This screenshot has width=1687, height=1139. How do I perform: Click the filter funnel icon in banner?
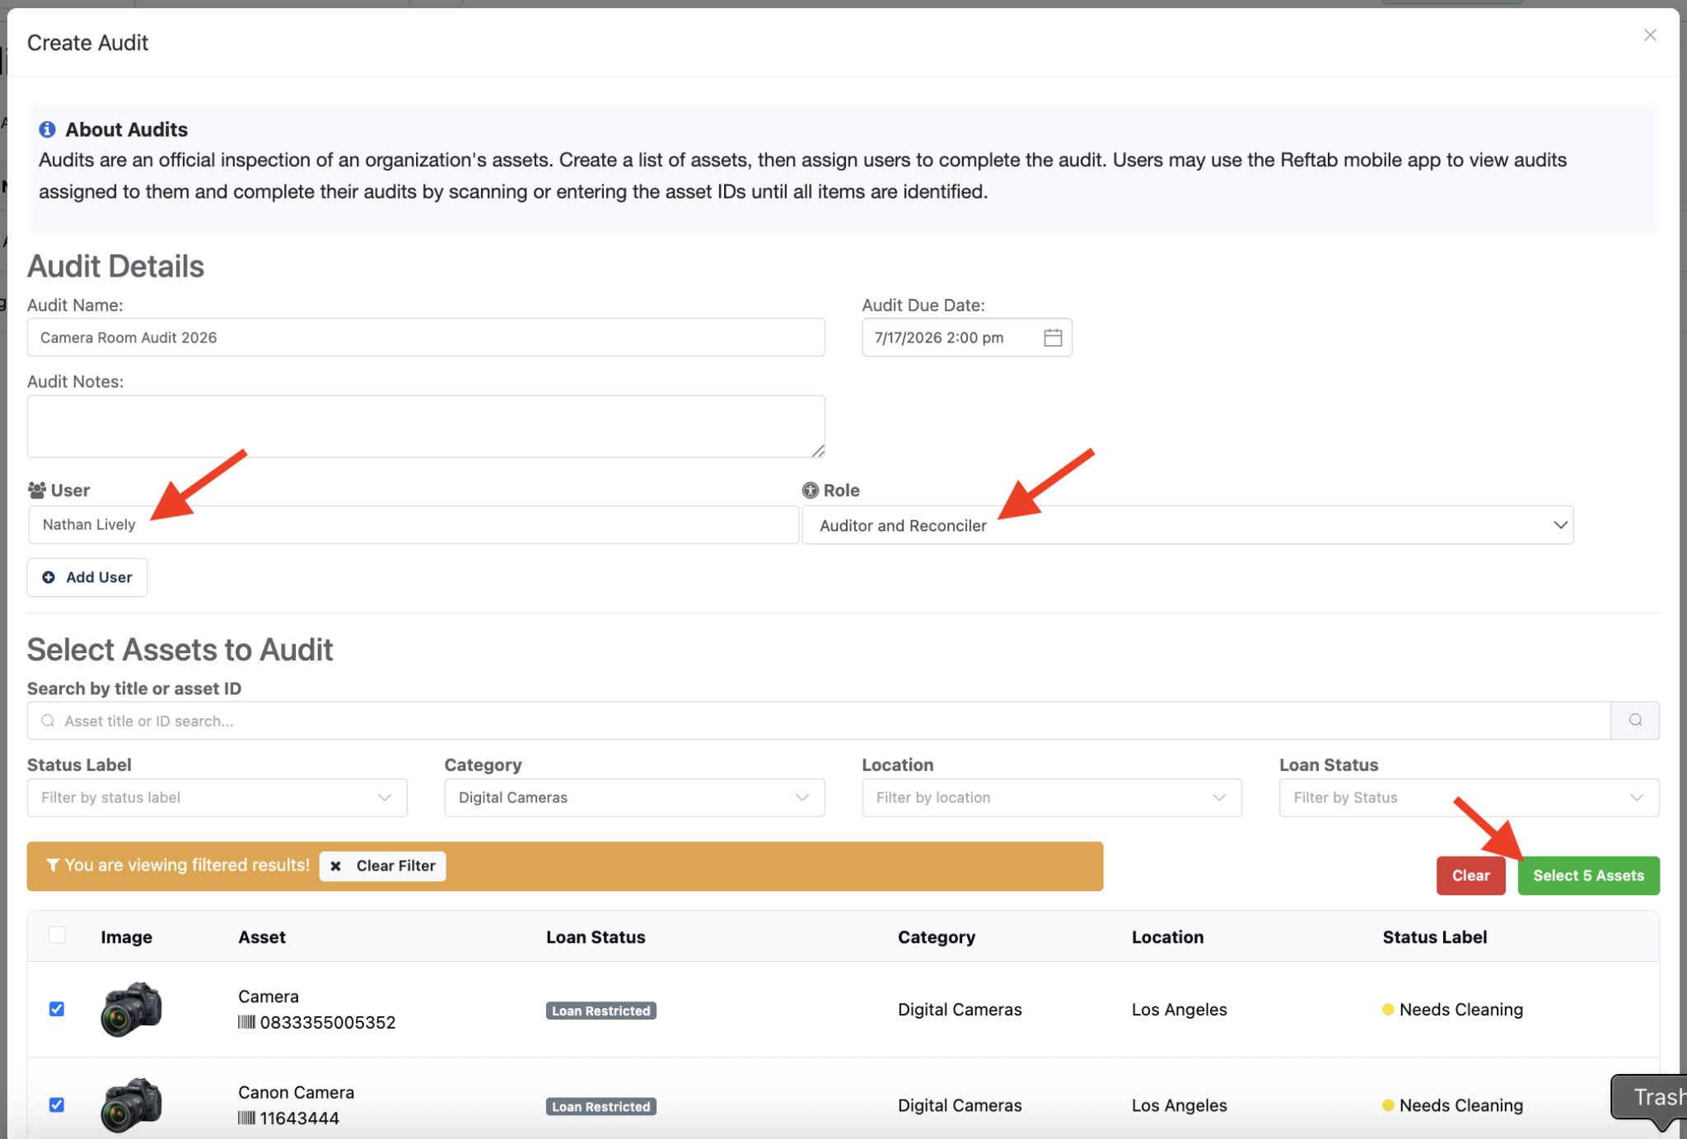53,865
